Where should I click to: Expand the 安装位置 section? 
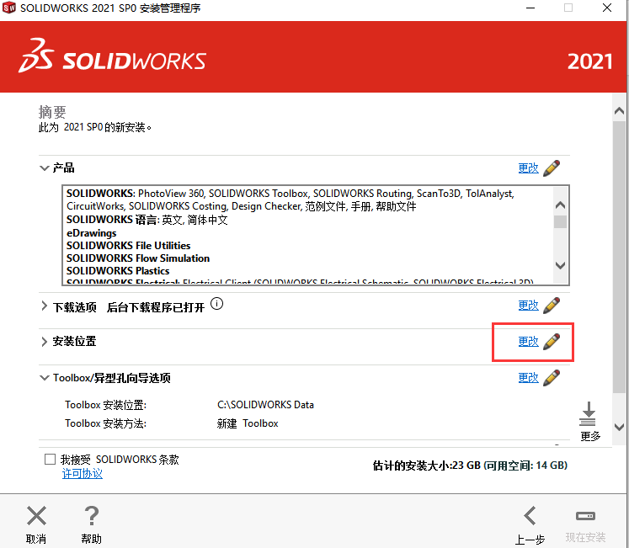44,342
